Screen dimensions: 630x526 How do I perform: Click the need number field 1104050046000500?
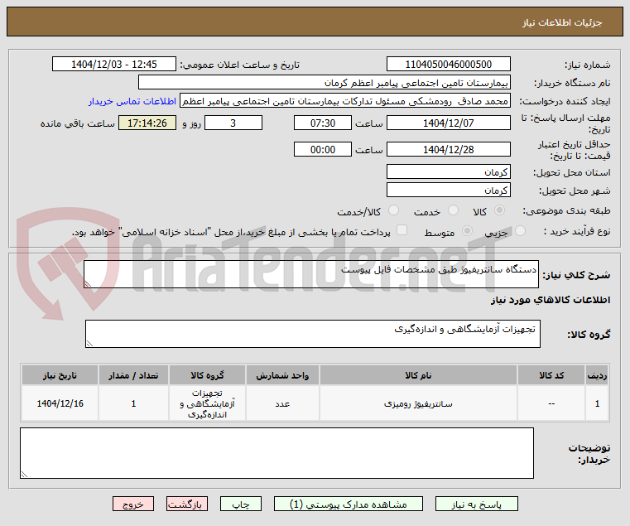[449, 64]
